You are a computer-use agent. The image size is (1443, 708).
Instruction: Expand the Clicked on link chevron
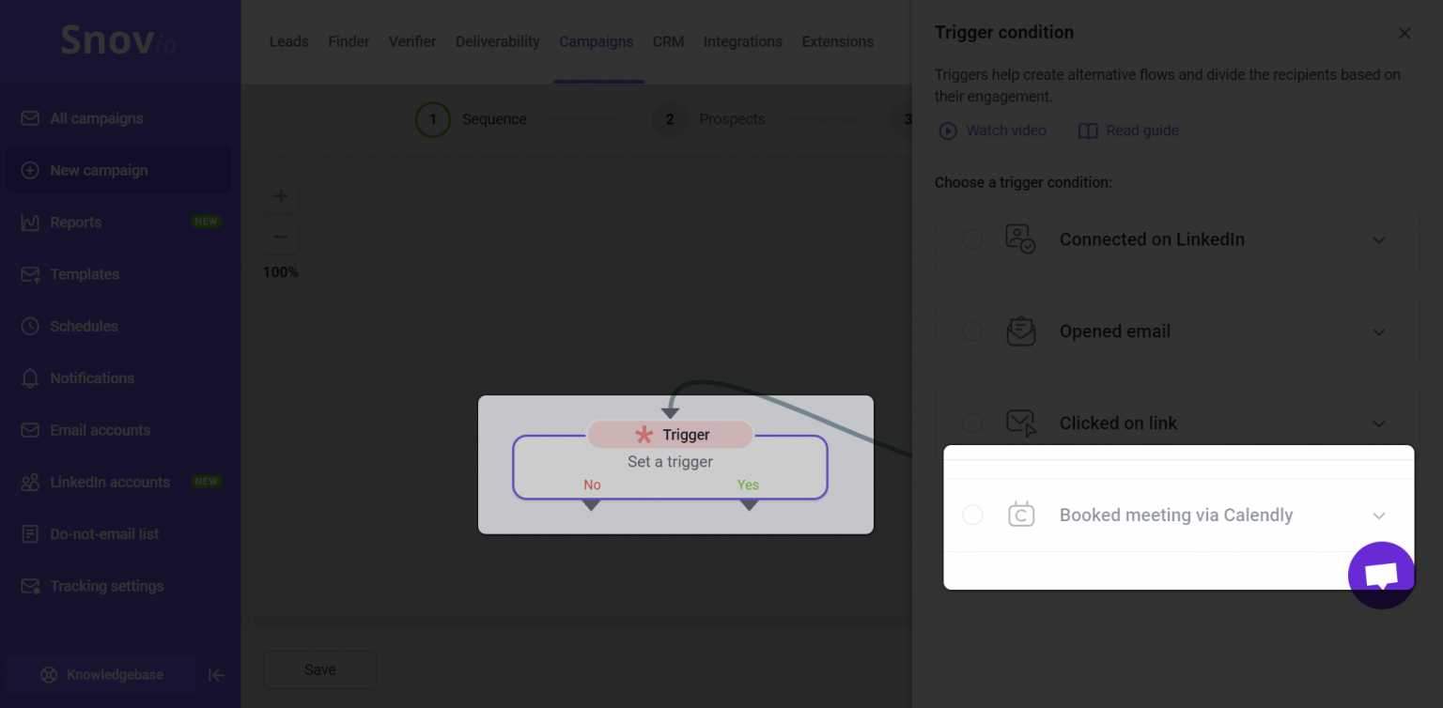1379,423
